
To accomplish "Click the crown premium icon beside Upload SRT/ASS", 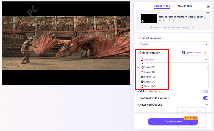I will click(205, 53).
